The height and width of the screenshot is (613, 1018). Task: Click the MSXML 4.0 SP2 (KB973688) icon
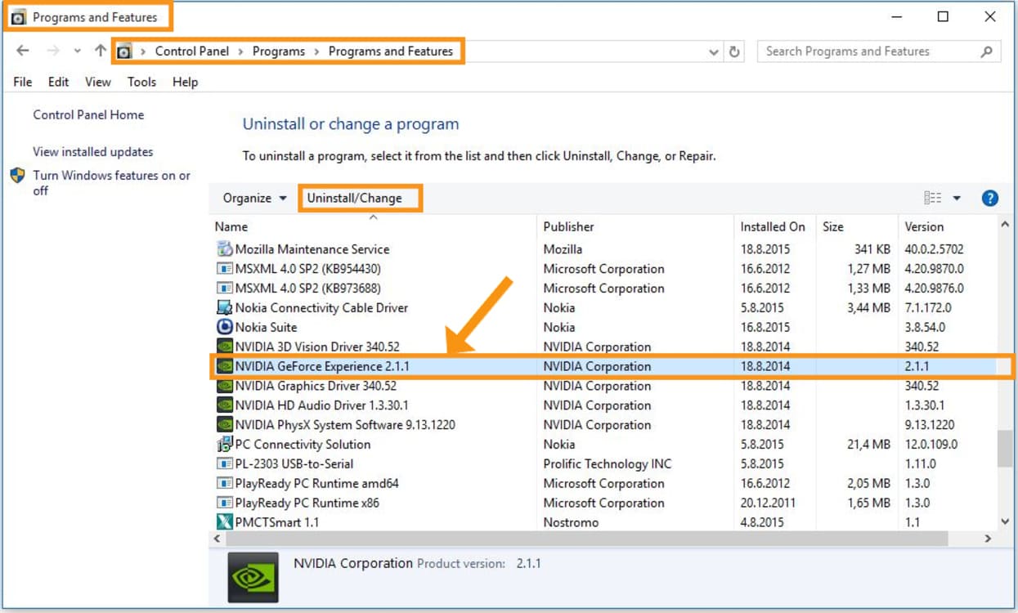(x=224, y=289)
